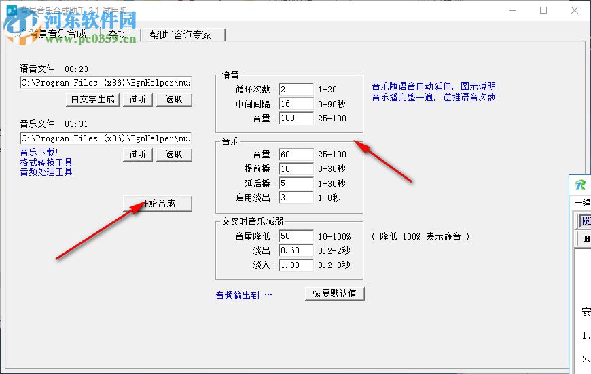591x374 pixels.
Task: Switch to the 背景音乐合成 tab
Action: click(x=57, y=34)
